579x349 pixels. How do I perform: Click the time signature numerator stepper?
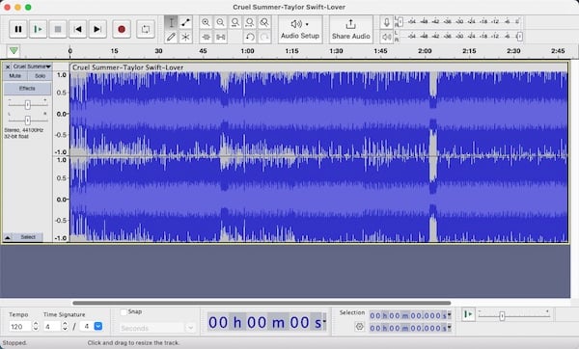pos(65,327)
